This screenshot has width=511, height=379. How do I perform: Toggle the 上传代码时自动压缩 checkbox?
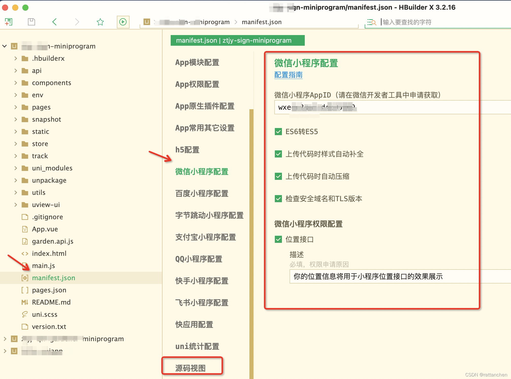[x=278, y=177]
